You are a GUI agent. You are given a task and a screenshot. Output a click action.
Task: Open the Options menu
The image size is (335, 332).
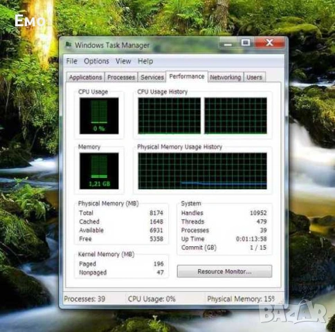coord(96,61)
